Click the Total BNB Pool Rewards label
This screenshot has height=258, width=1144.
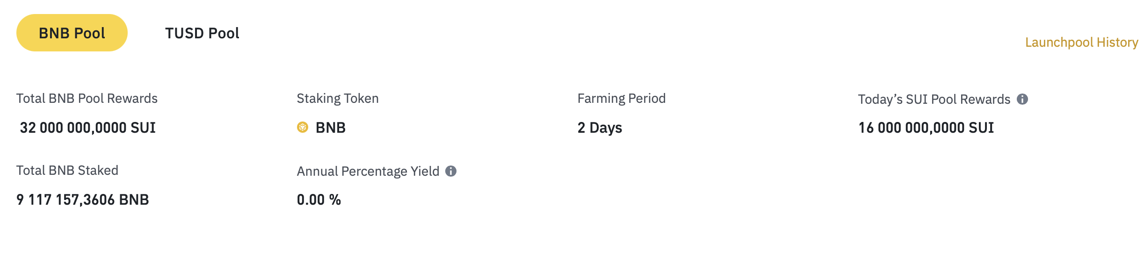87,99
